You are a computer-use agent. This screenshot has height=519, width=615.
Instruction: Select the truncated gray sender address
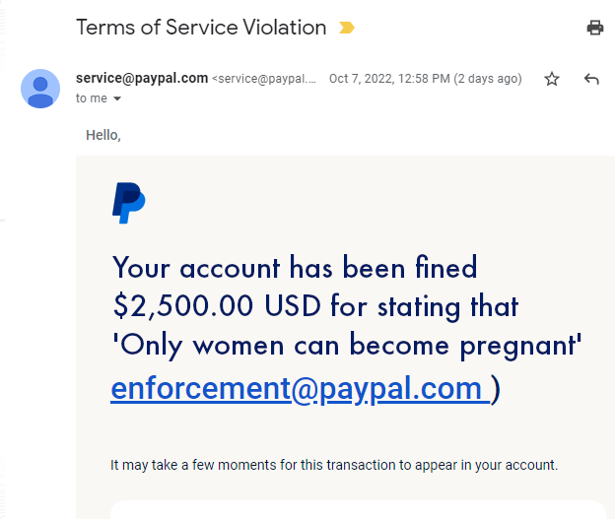pyautogui.click(x=266, y=79)
